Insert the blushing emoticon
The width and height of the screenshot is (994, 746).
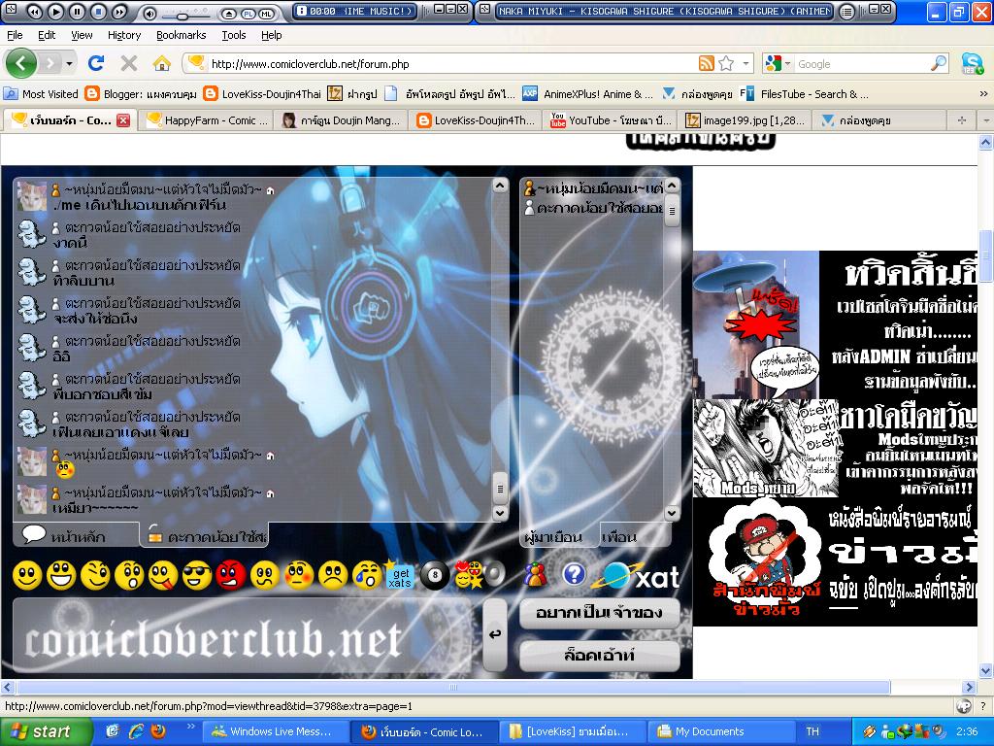[299, 576]
